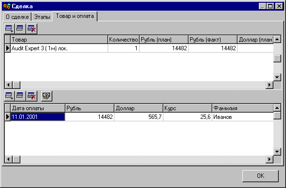Add a payment row in payments toolbar

point(10,96)
